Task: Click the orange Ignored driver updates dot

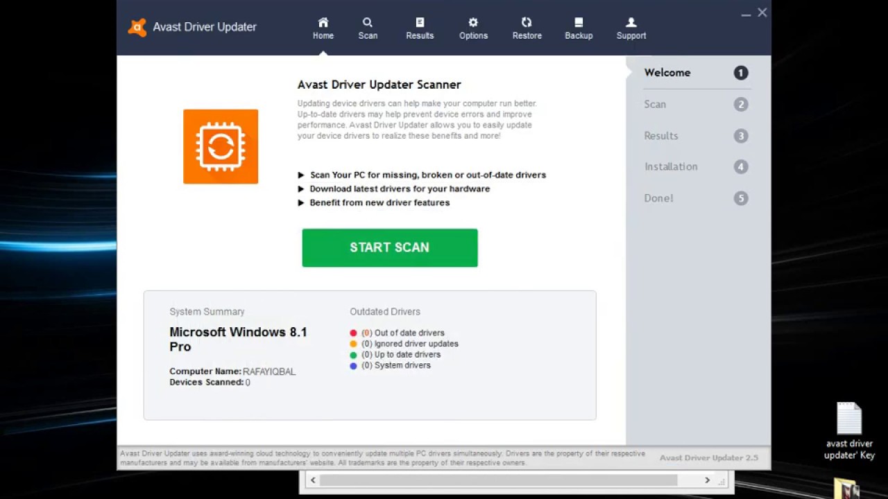Action: click(353, 344)
